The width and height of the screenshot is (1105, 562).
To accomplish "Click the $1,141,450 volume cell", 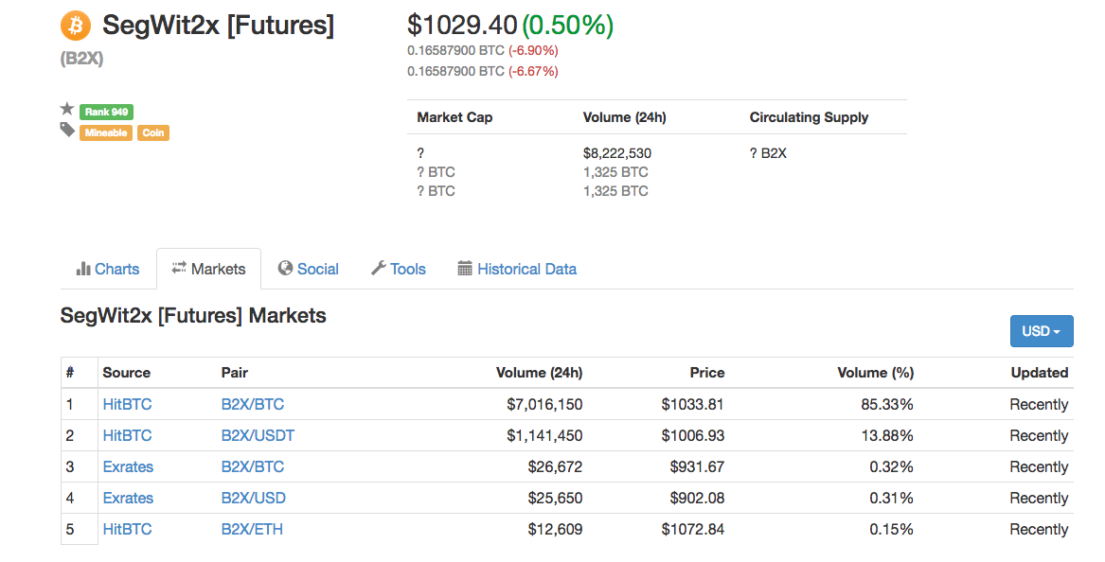I will [544, 436].
